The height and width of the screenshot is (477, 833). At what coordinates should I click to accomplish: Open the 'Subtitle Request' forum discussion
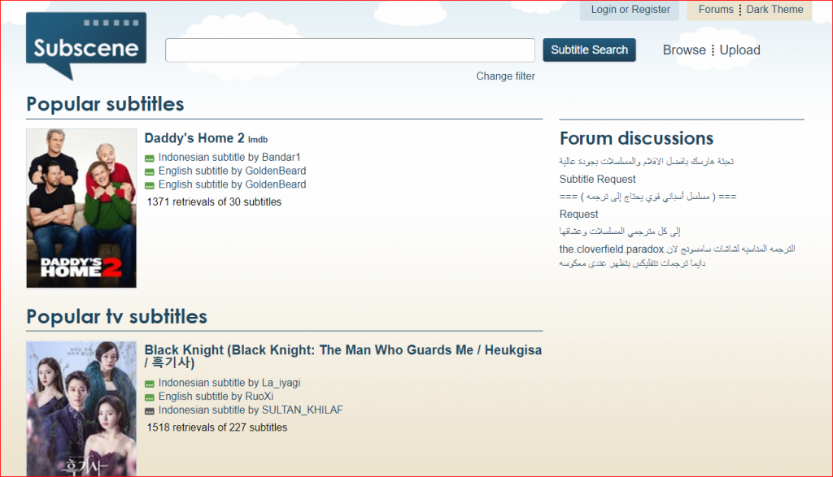tap(597, 179)
